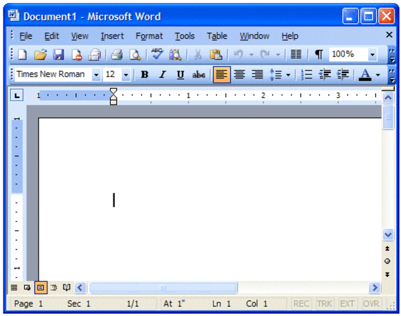Click the Permission document icon
Screen dimensions: 401x316
tap(77, 55)
